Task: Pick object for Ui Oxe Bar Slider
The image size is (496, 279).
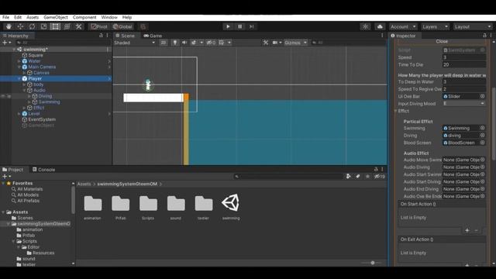Action: tap(482, 96)
